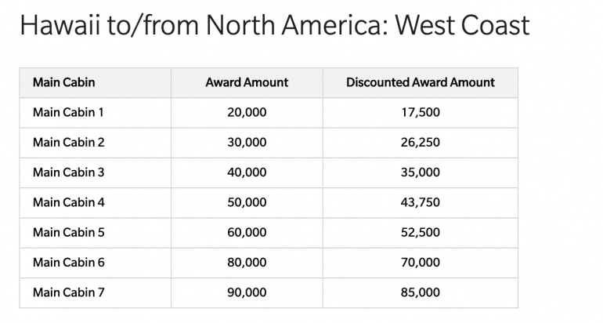
Task: Click the 20,000 award amount cell
Action: tap(247, 112)
